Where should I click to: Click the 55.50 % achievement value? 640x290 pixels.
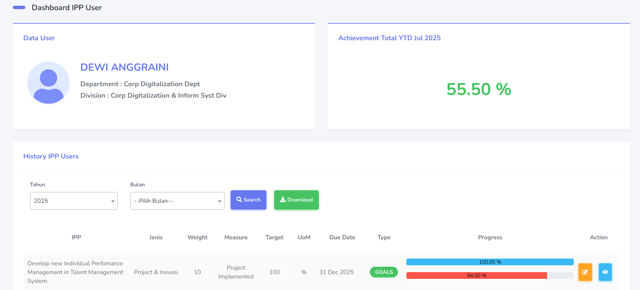coord(478,89)
